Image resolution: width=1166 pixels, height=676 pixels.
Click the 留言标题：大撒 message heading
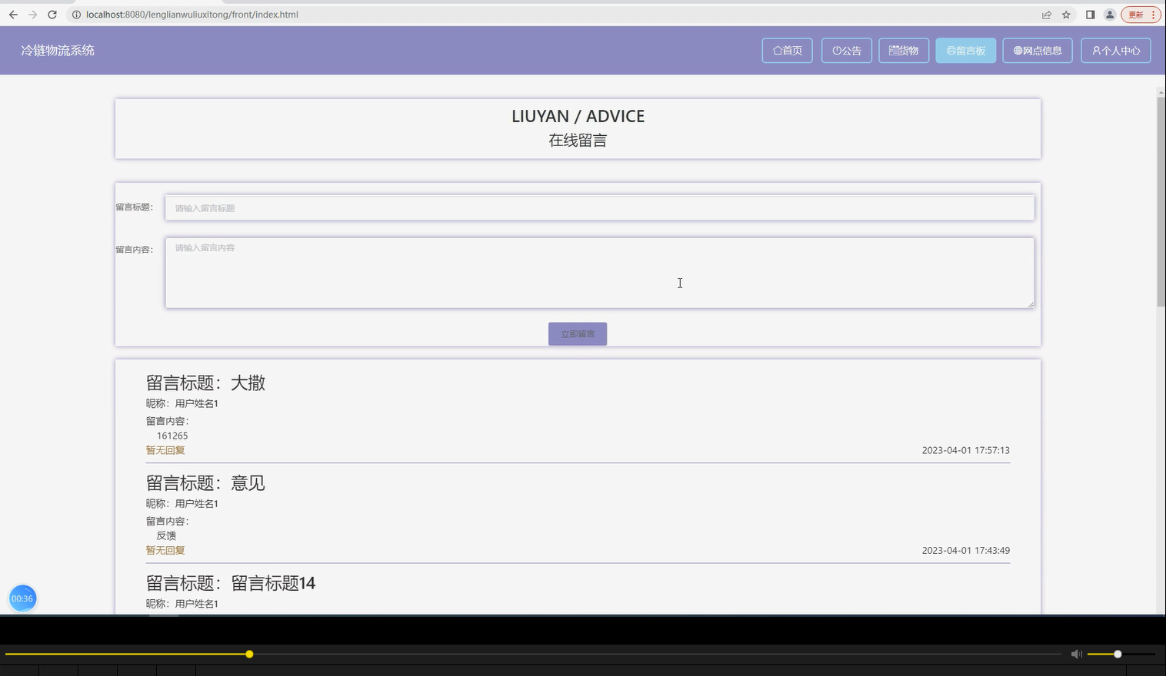(205, 383)
